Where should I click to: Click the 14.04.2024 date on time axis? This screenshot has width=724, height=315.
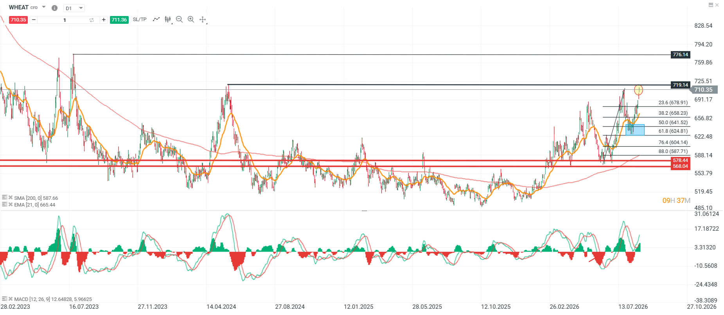(221, 307)
